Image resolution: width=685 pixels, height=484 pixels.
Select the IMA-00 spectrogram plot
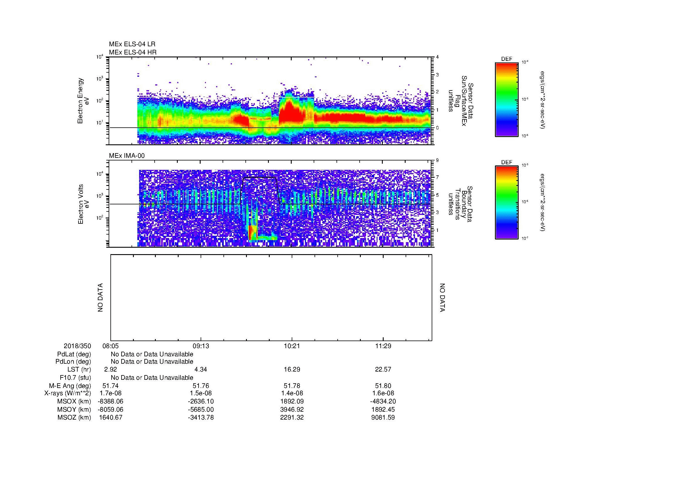271,204
